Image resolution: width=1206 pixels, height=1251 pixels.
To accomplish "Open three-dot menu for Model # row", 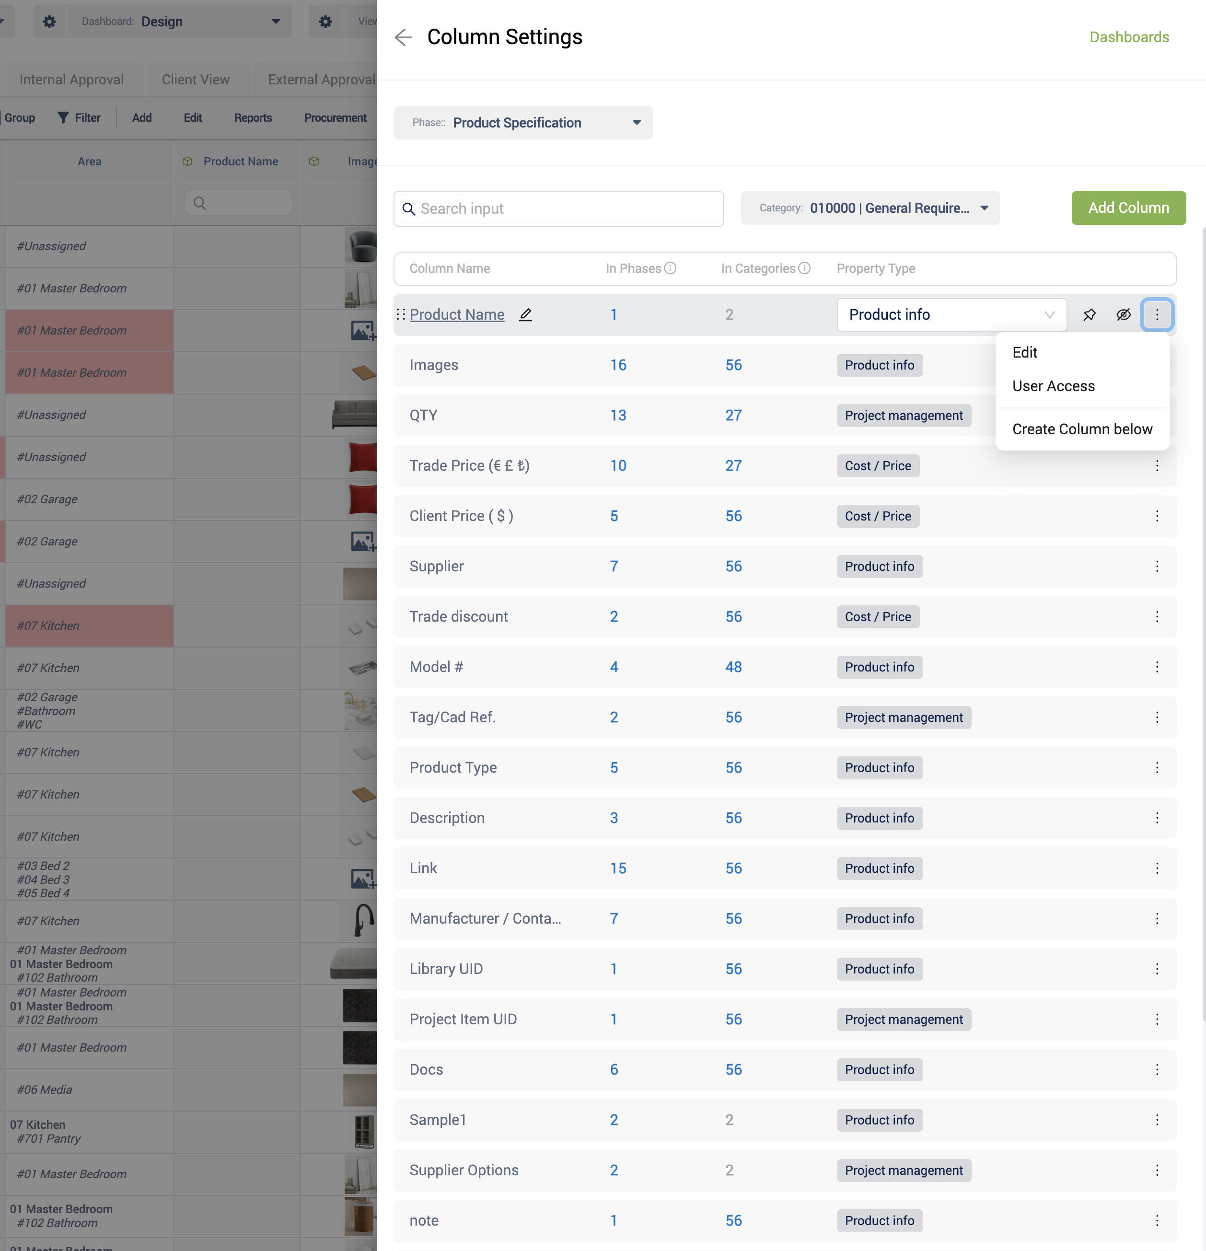I will [x=1157, y=667].
